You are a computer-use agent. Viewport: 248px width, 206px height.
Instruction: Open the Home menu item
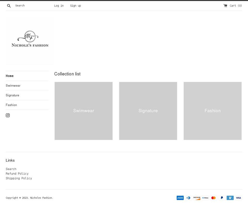[x=10, y=76]
